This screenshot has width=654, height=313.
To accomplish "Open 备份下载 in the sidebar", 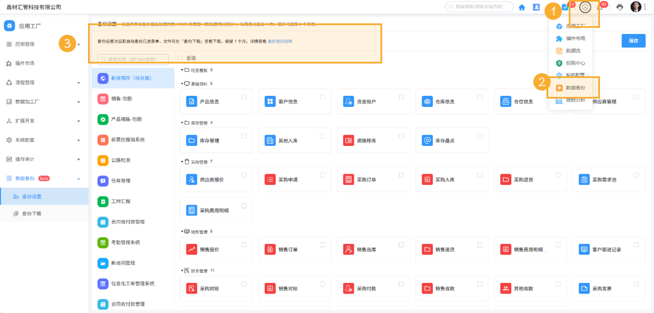I will 31,213.
